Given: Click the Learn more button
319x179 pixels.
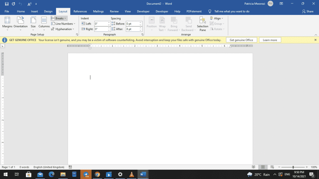Looking at the screenshot, I should (270, 40).
